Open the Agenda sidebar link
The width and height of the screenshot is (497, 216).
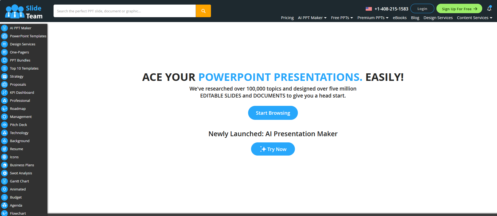(16, 205)
